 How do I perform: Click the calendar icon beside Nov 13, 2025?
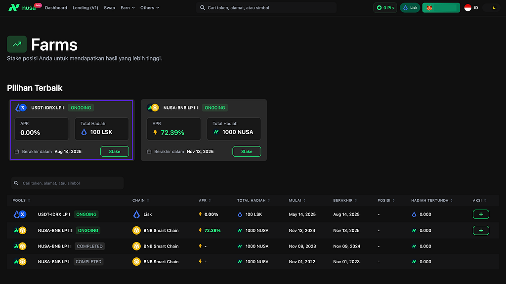pyautogui.click(x=149, y=151)
